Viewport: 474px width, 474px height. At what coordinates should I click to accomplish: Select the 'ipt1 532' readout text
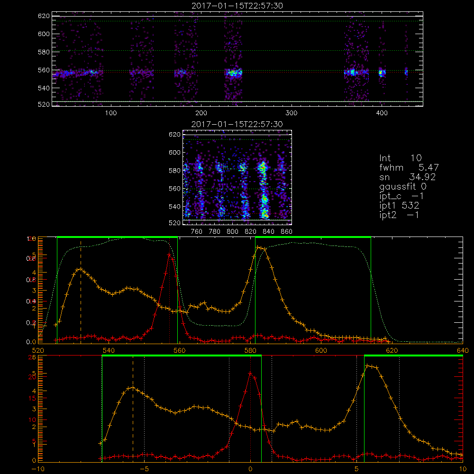[399, 206]
